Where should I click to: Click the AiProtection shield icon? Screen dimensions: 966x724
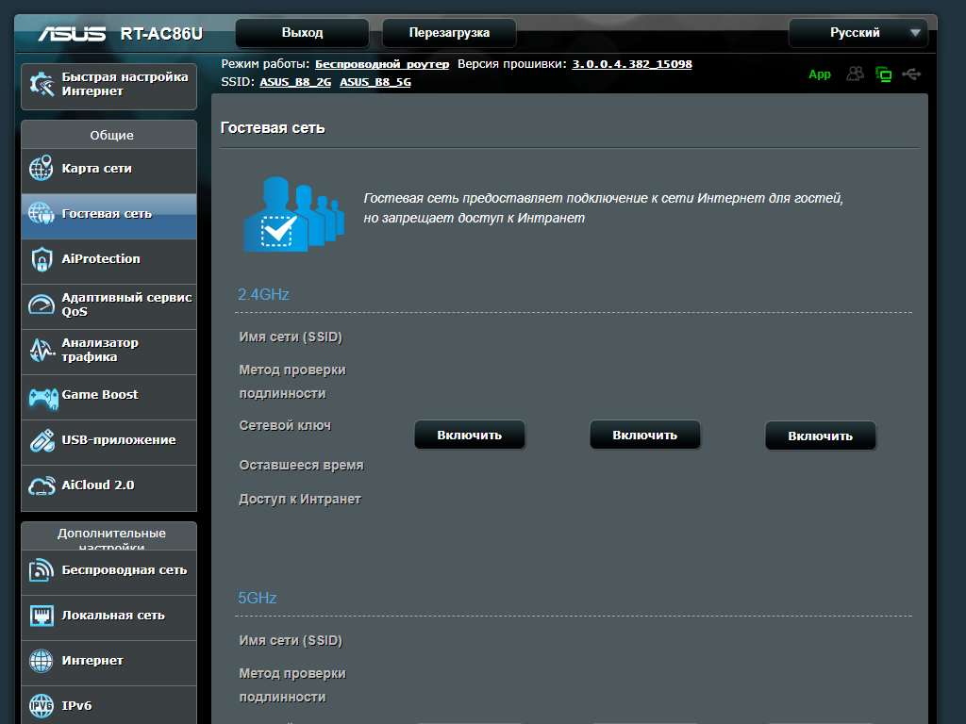tap(42, 259)
